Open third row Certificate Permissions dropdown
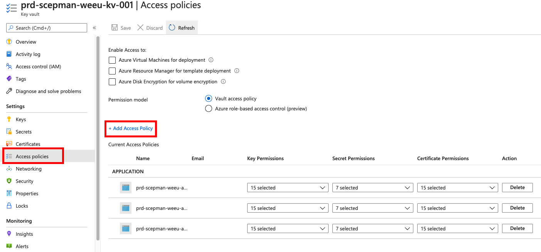 coord(458,228)
